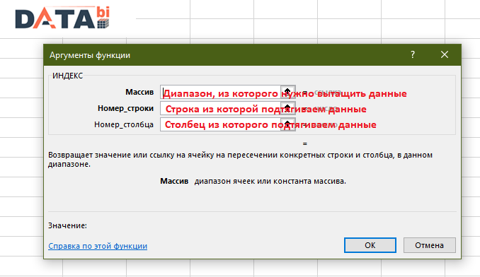Focus the Номер_строки input field
Viewport: 480px width, 277px height.
click(220, 108)
